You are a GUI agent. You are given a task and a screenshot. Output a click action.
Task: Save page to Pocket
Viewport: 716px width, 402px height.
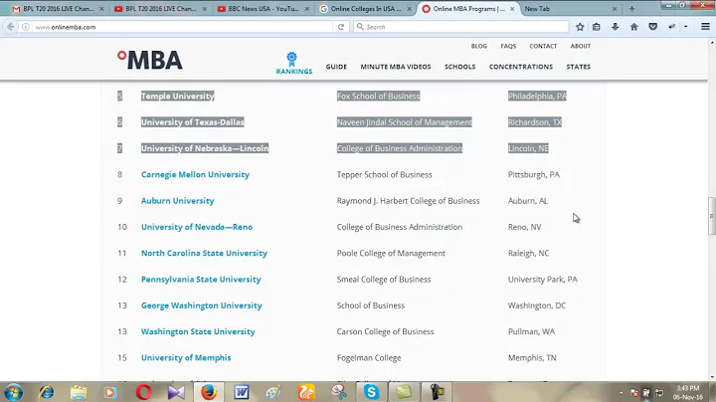click(x=653, y=27)
